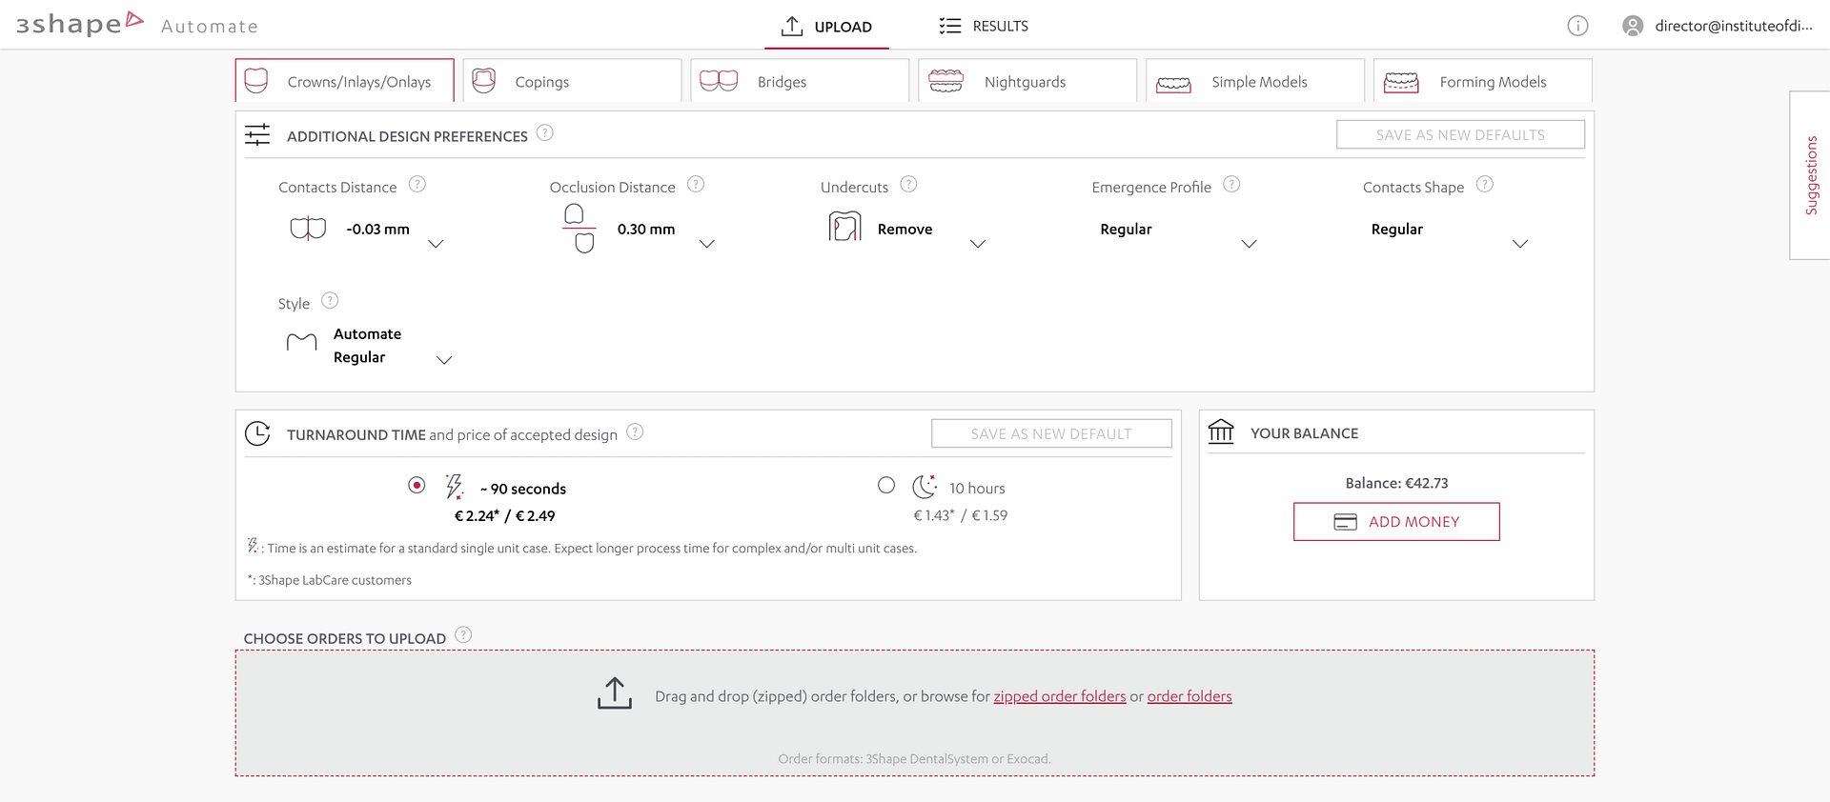Viewport: 1830px width, 802px height.
Task: Switch to the Results tab
Action: pyautogui.click(x=984, y=26)
